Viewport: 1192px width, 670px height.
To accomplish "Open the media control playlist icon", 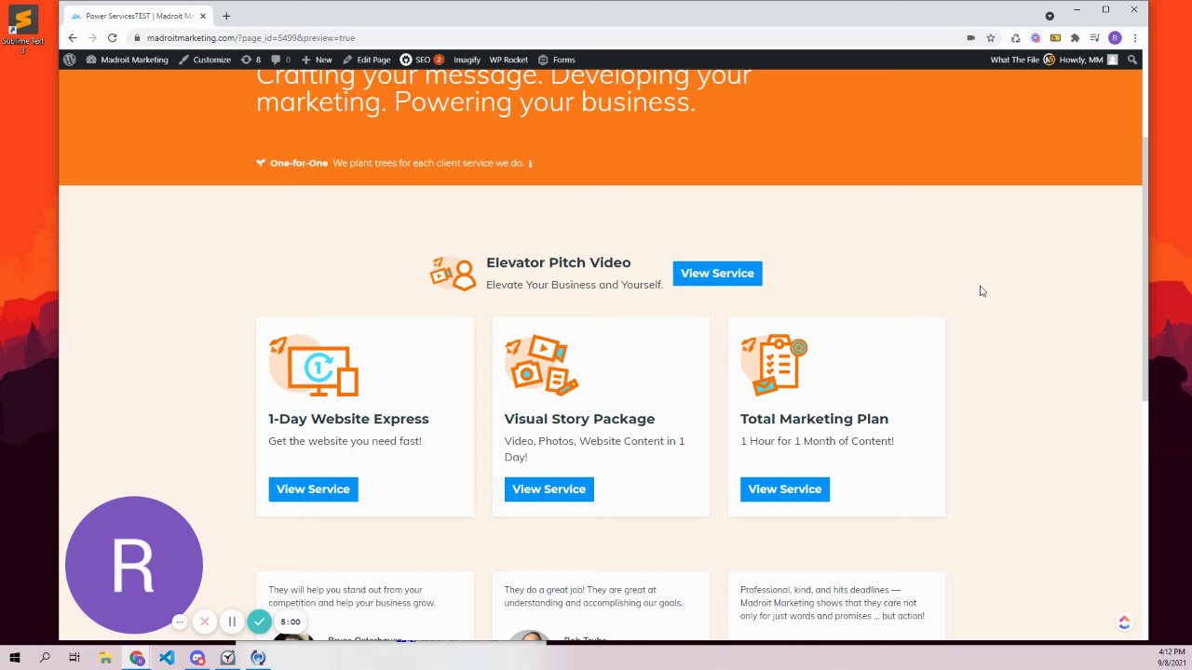I will [x=1095, y=38].
